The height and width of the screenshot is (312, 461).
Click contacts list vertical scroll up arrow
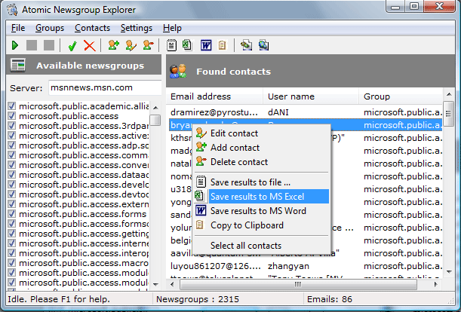click(x=449, y=94)
